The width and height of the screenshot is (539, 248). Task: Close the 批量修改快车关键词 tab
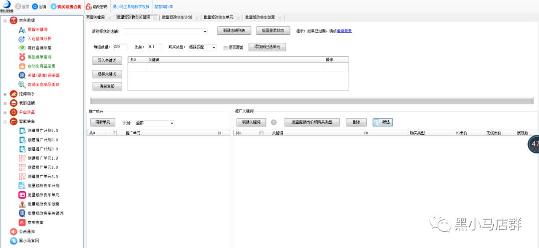click(x=155, y=18)
